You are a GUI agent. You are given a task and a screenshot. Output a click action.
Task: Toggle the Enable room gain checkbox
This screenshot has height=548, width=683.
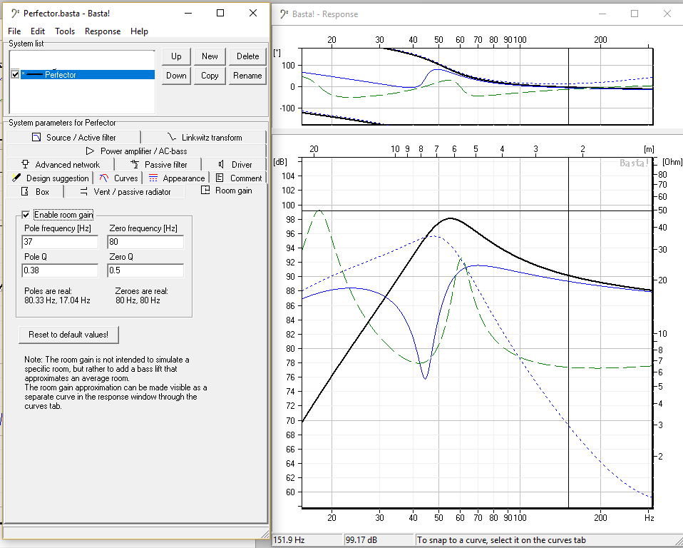click(x=26, y=215)
